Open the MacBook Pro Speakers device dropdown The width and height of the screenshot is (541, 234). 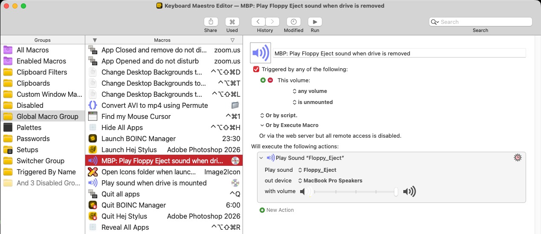pos(330,181)
